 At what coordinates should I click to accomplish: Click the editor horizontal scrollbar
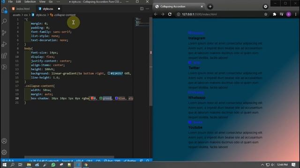coord(69,157)
